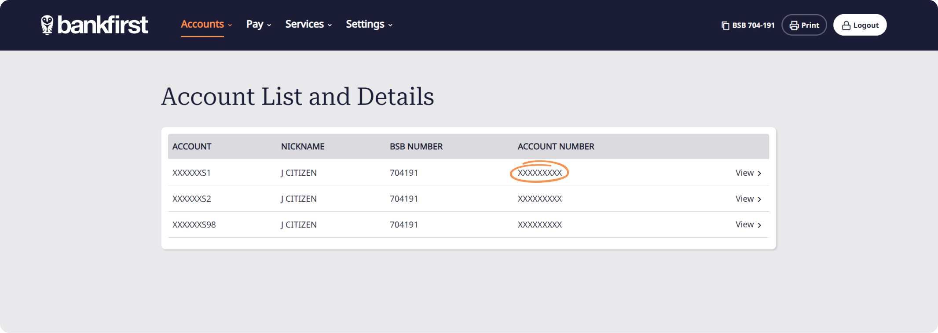Click the printer icon in Print button
This screenshot has width=938, height=333.
point(794,25)
